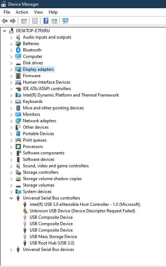Click the Bluetooth category icon
The height and width of the screenshot is (267, 166).
[x=18, y=50]
